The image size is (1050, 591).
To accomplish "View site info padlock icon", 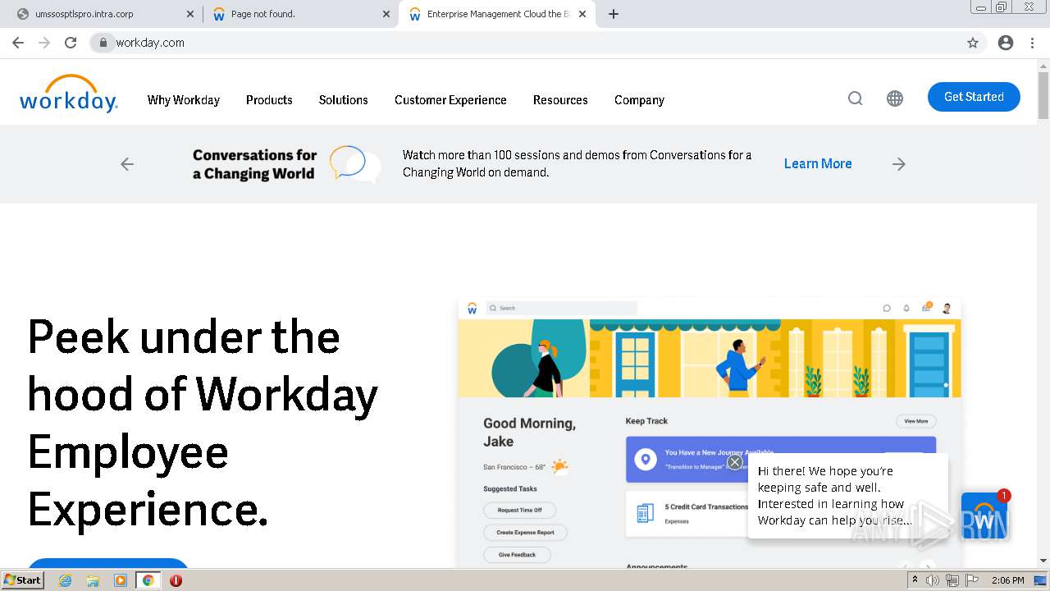I will coord(103,43).
